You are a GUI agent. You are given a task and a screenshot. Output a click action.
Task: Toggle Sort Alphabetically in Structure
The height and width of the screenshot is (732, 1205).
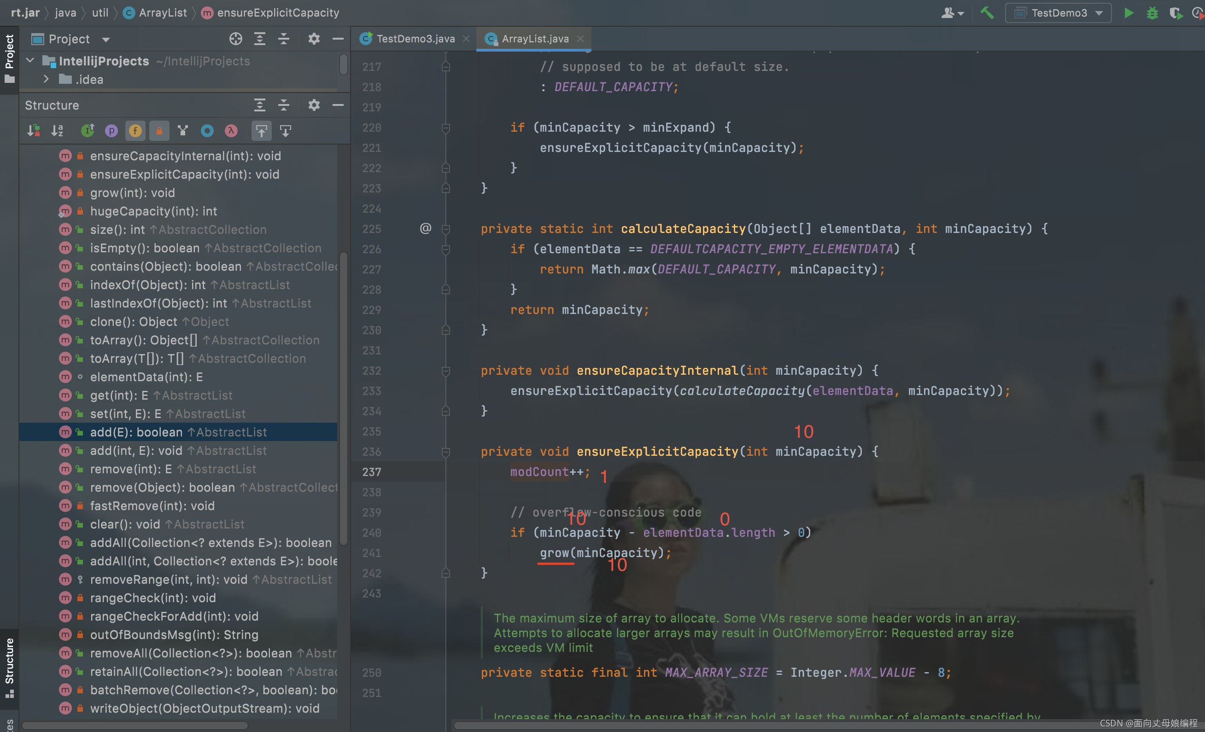click(58, 130)
